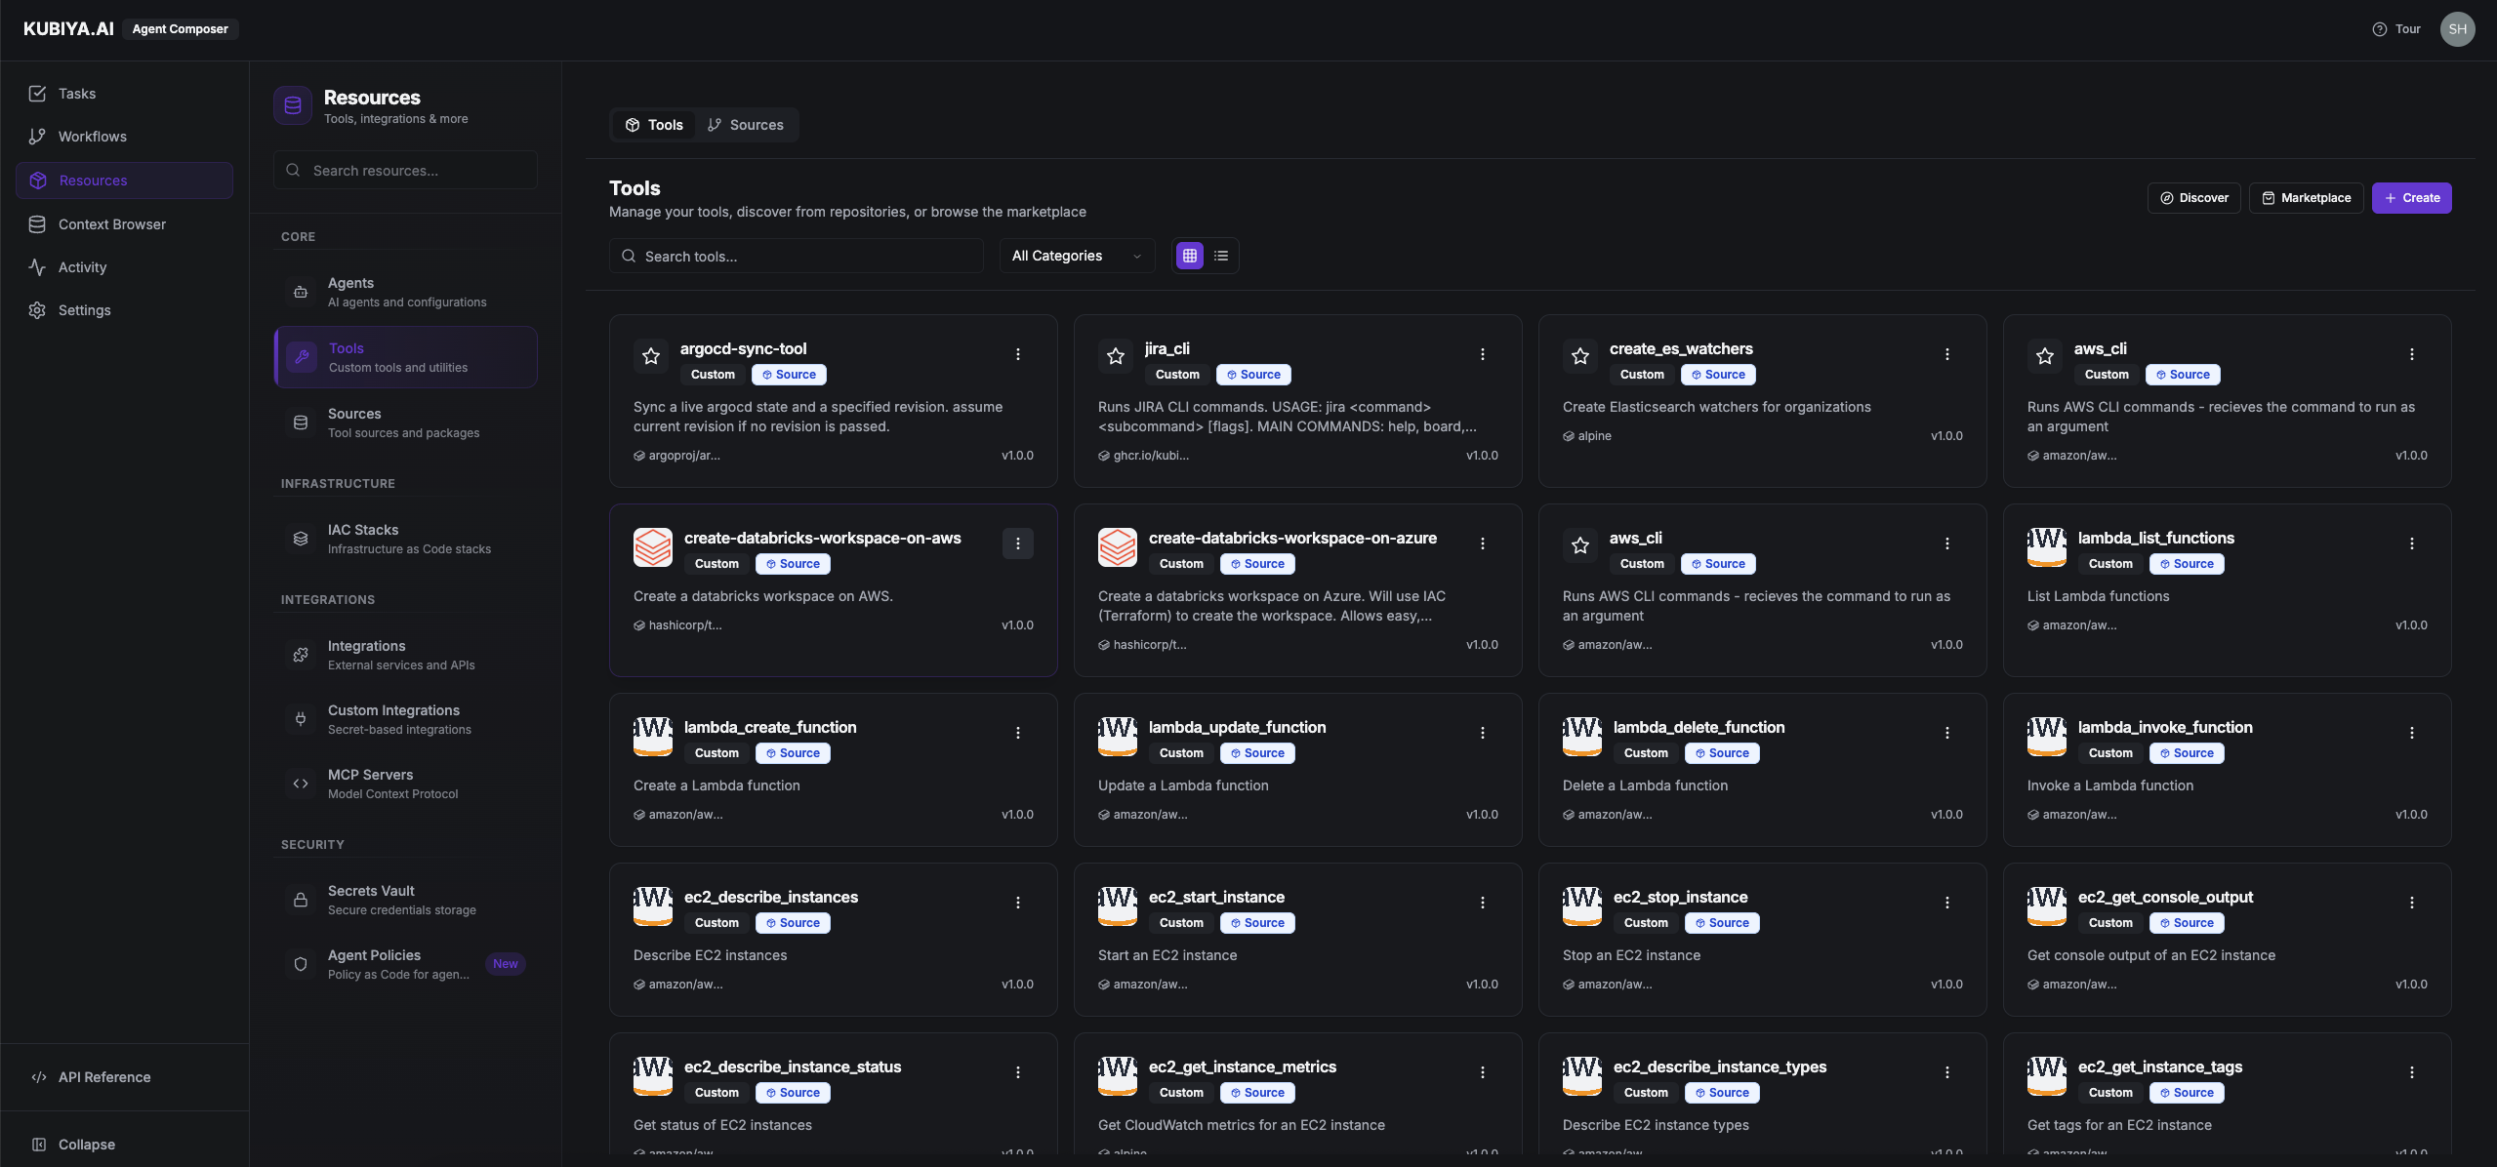The width and height of the screenshot is (2497, 1167).
Task: Open the lambda_create_function three-dot menu
Action: (x=1017, y=733)
